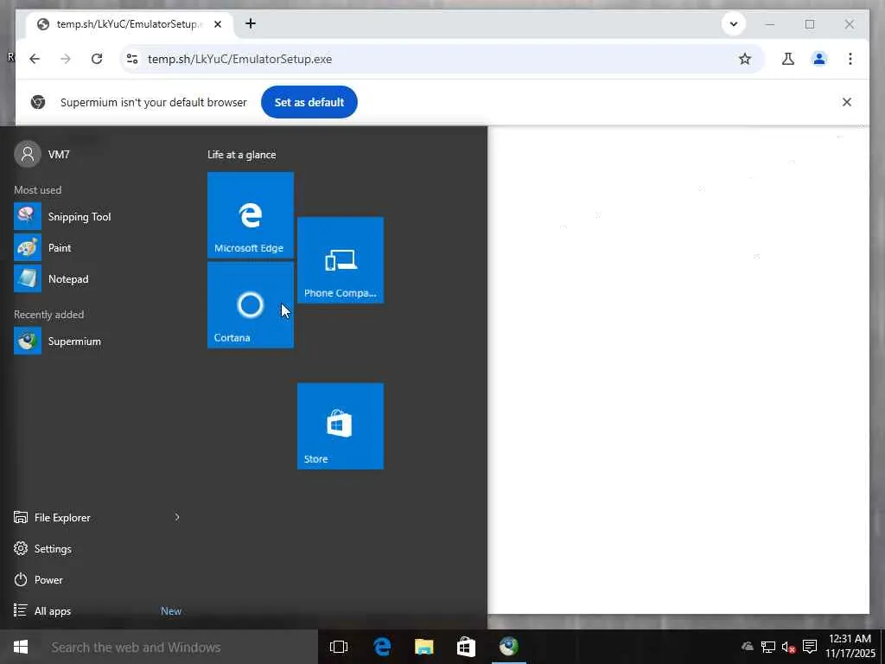Launch Paint from Most used
Image resolution: width=885 pixels, height=664 pixels.
click(96, 248)
